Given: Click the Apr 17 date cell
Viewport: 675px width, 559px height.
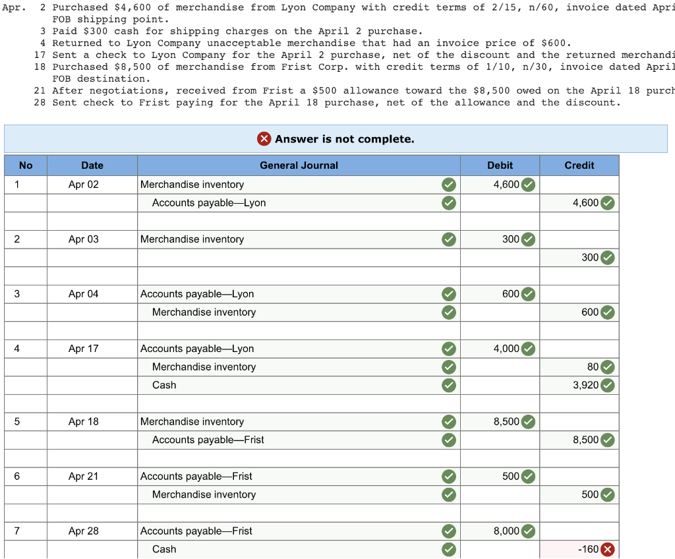Looking at the screenshot, I should (x=92, y=349).
